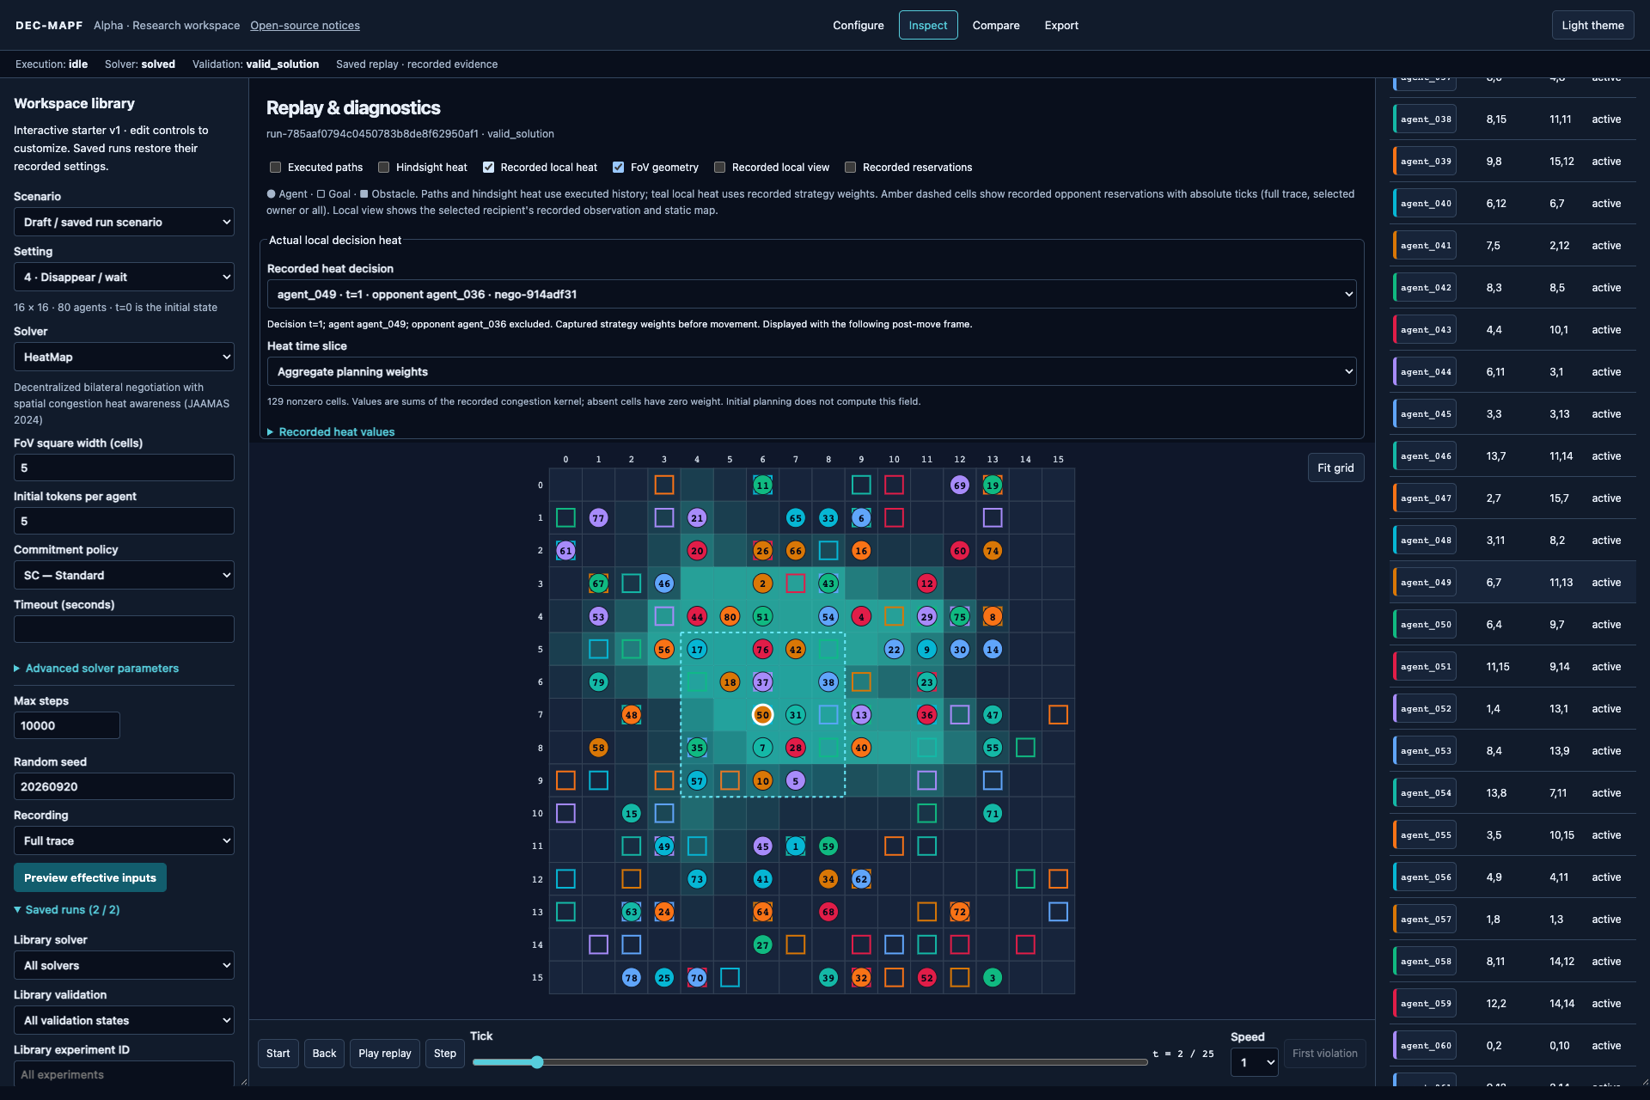1650x1100 pixels.
Task: Switch to the Export tab
Action: point(1061,25)
